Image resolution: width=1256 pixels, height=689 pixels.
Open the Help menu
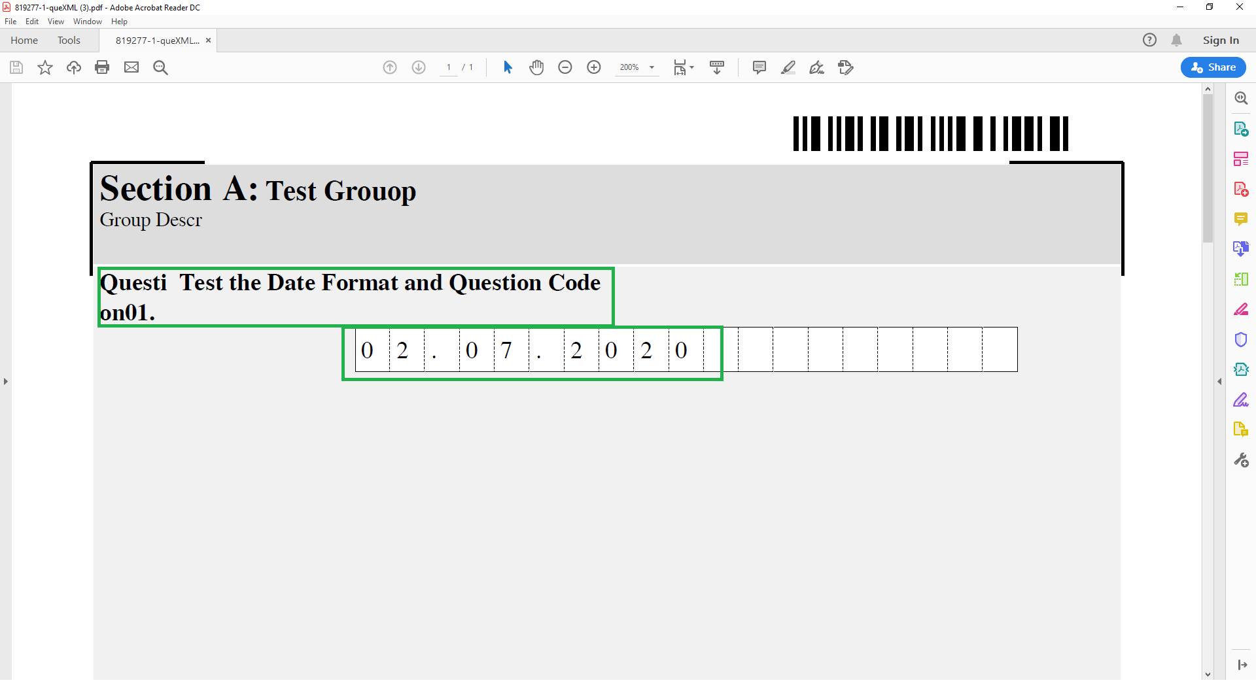pos(119,22)
